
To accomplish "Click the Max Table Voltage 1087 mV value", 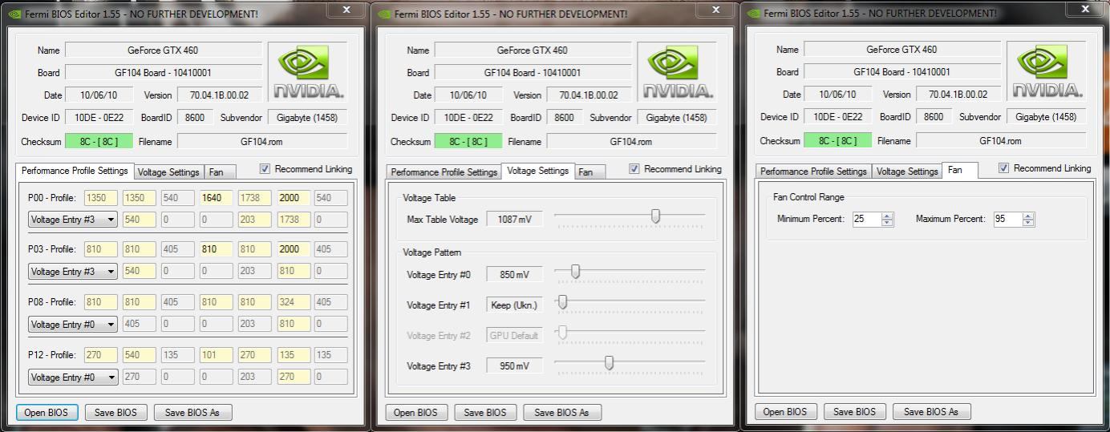I will [514, 219].
